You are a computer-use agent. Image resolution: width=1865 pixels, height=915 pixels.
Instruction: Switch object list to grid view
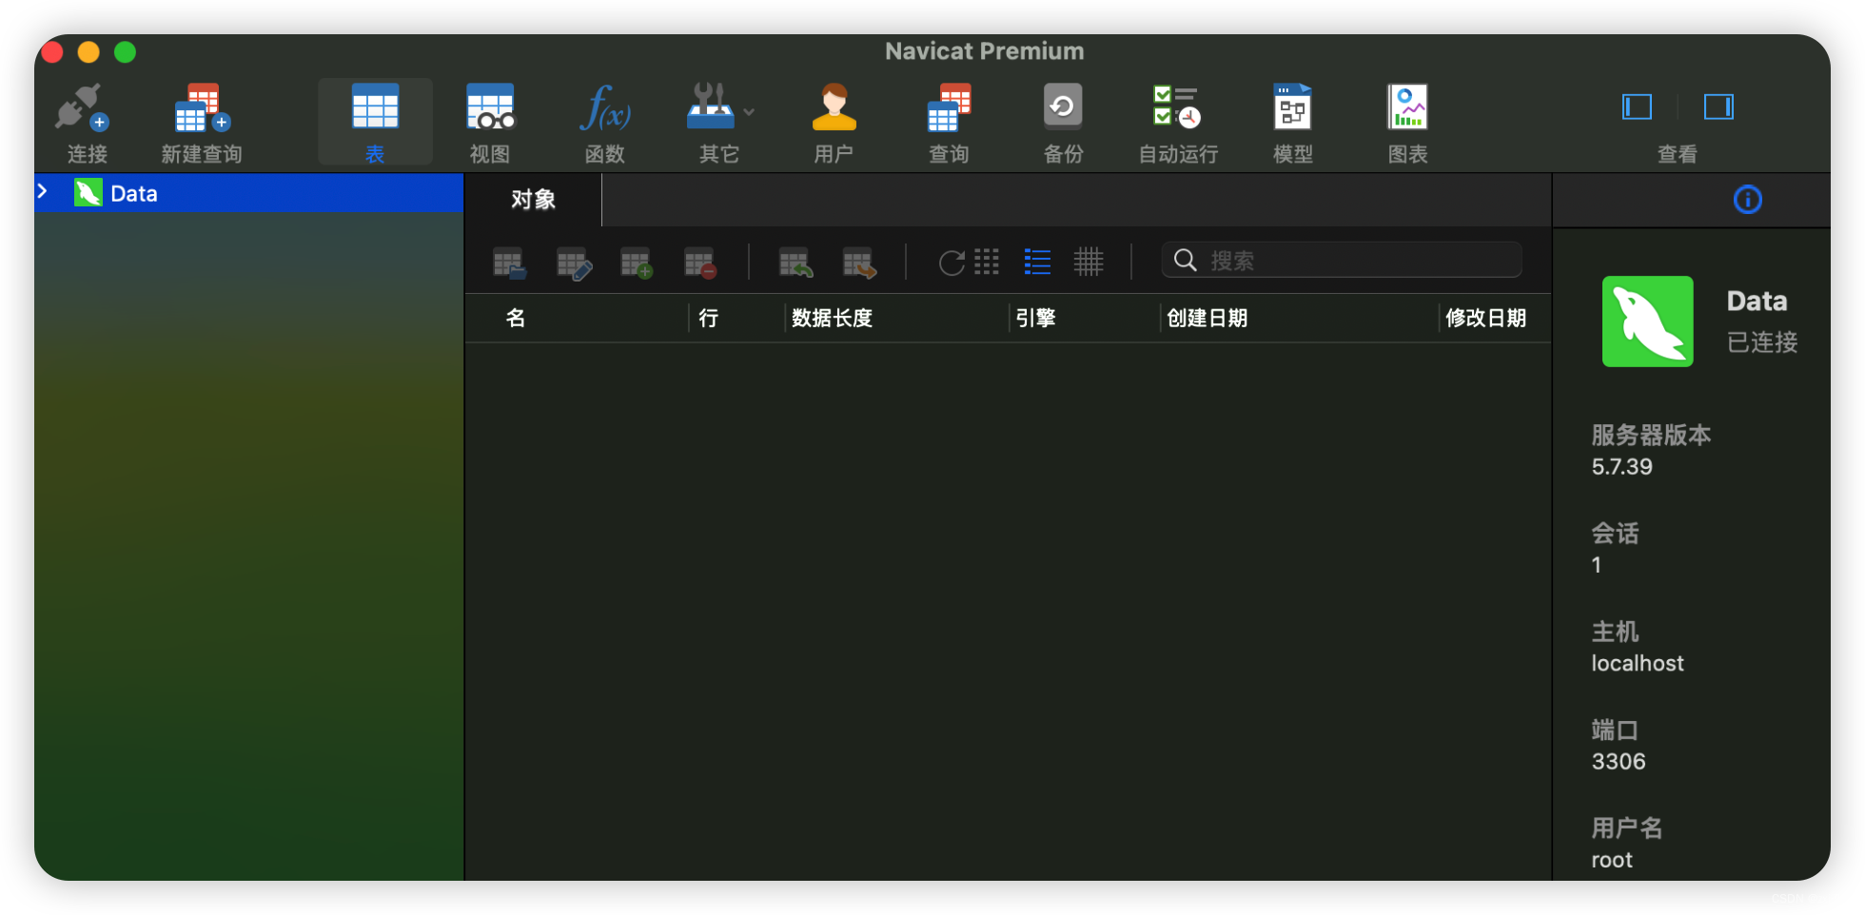(987, 263)
